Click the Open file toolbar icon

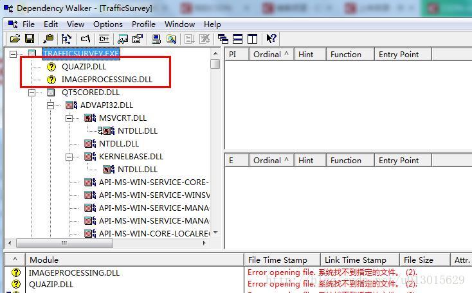[15, 39]
